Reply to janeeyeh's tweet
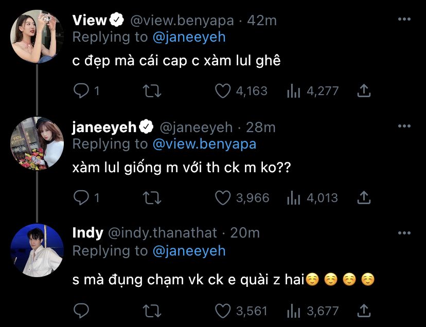 (82, 197)
